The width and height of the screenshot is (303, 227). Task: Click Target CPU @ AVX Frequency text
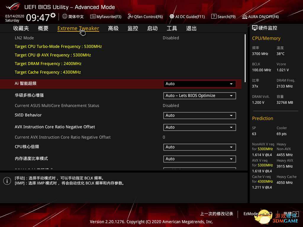[53, 55]
